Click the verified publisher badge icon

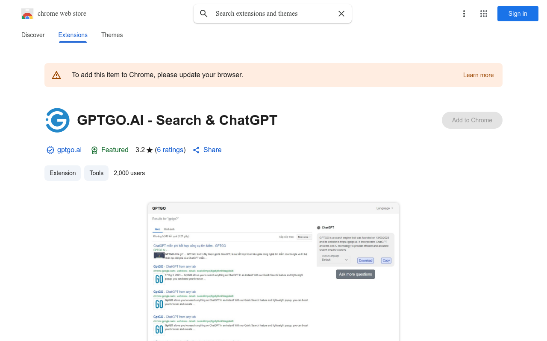pyautogui.click(x=50, y=150)
